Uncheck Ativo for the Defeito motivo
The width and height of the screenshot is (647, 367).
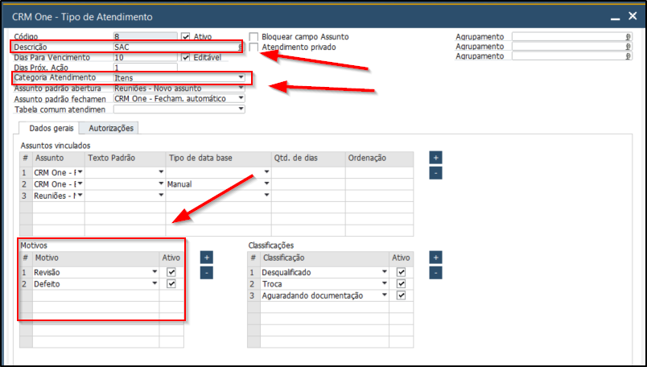tap(171, 284)
